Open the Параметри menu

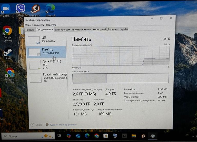[38, 25]
